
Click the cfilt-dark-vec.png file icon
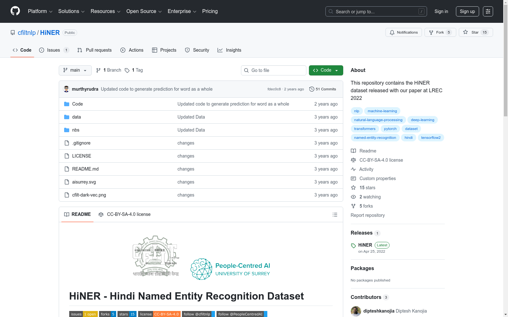tap(67, 195)
